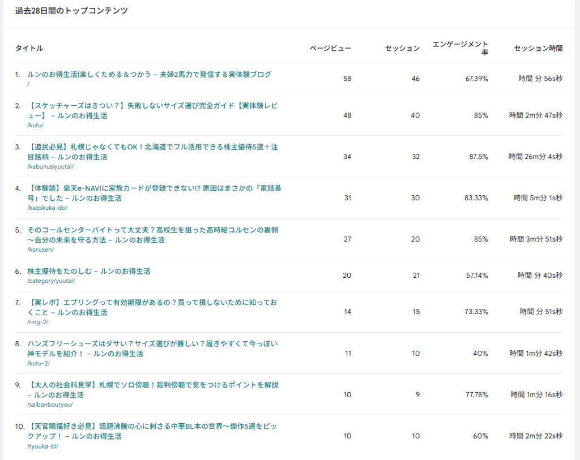Viewport: 580px width, 460px height.
Task: Click the /kabunusiyuutai/ URL path
Action: coord(50,166)
